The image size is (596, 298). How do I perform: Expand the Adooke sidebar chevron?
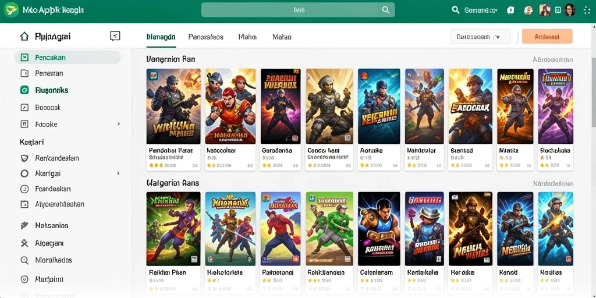(x=119, y=124)
